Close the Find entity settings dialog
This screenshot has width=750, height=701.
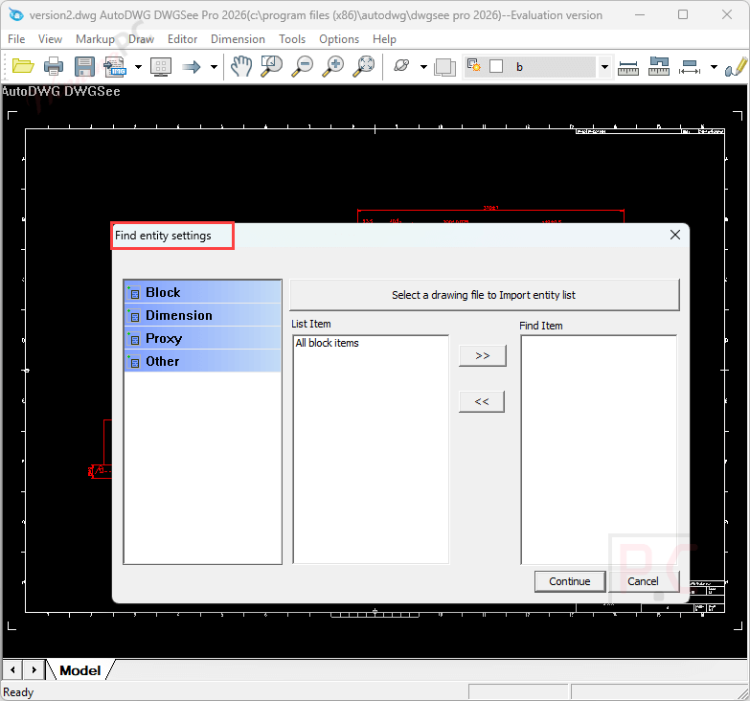click(x=675, y=235)
